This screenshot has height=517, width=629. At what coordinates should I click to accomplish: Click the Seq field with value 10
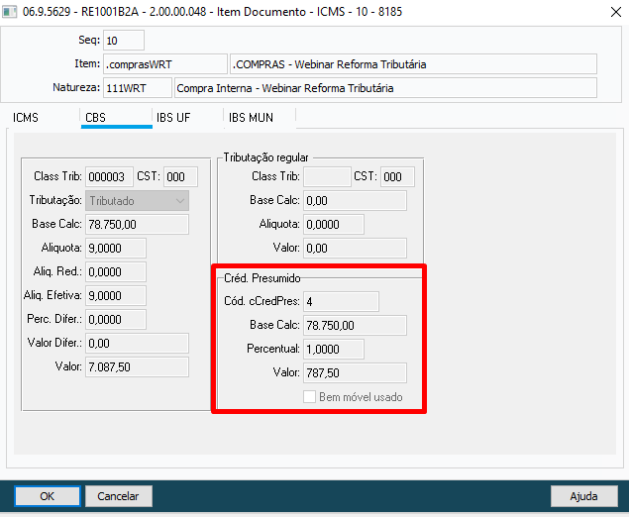pos(124,41)
